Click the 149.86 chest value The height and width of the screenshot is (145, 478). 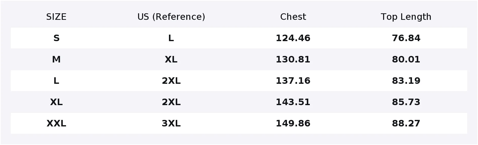pyautogui.click(x=293, y=123)
